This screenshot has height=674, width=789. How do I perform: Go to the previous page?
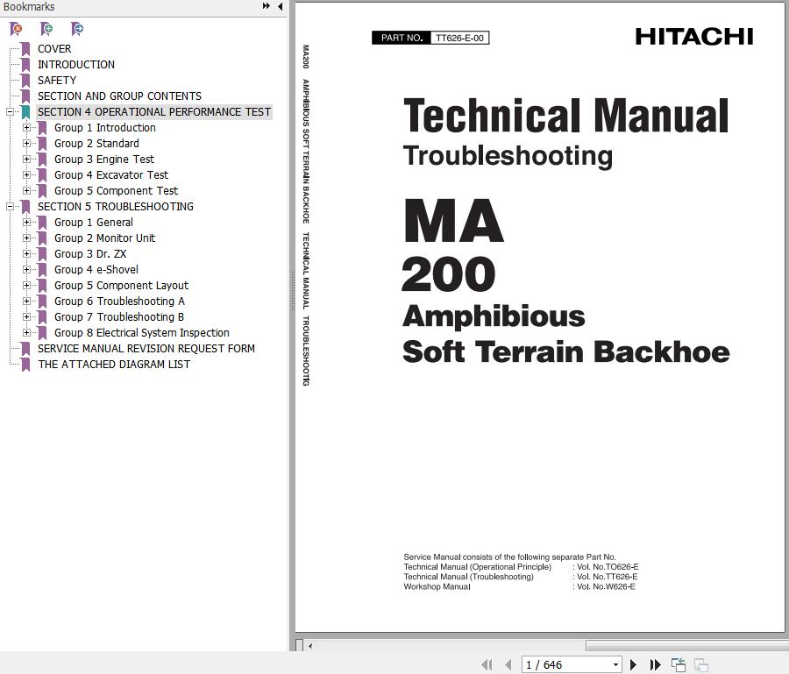(508, 665)
